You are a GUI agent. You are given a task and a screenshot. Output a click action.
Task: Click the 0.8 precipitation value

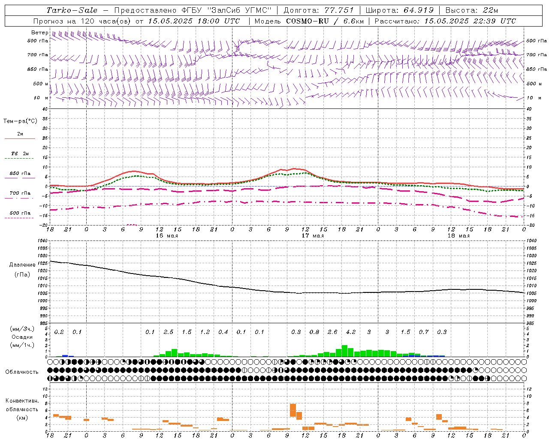[314, 332]
